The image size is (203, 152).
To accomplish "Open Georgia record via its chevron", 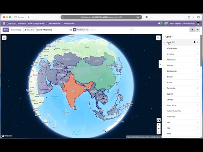I will point(198,100).
